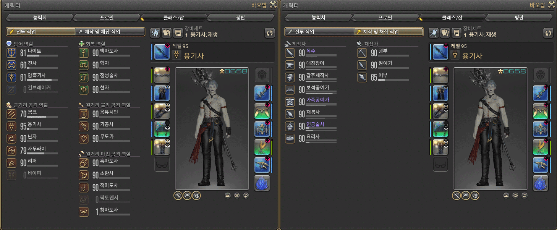Open gear set list icon in left window
Viewport: 557px width, 230px height.
178,33
